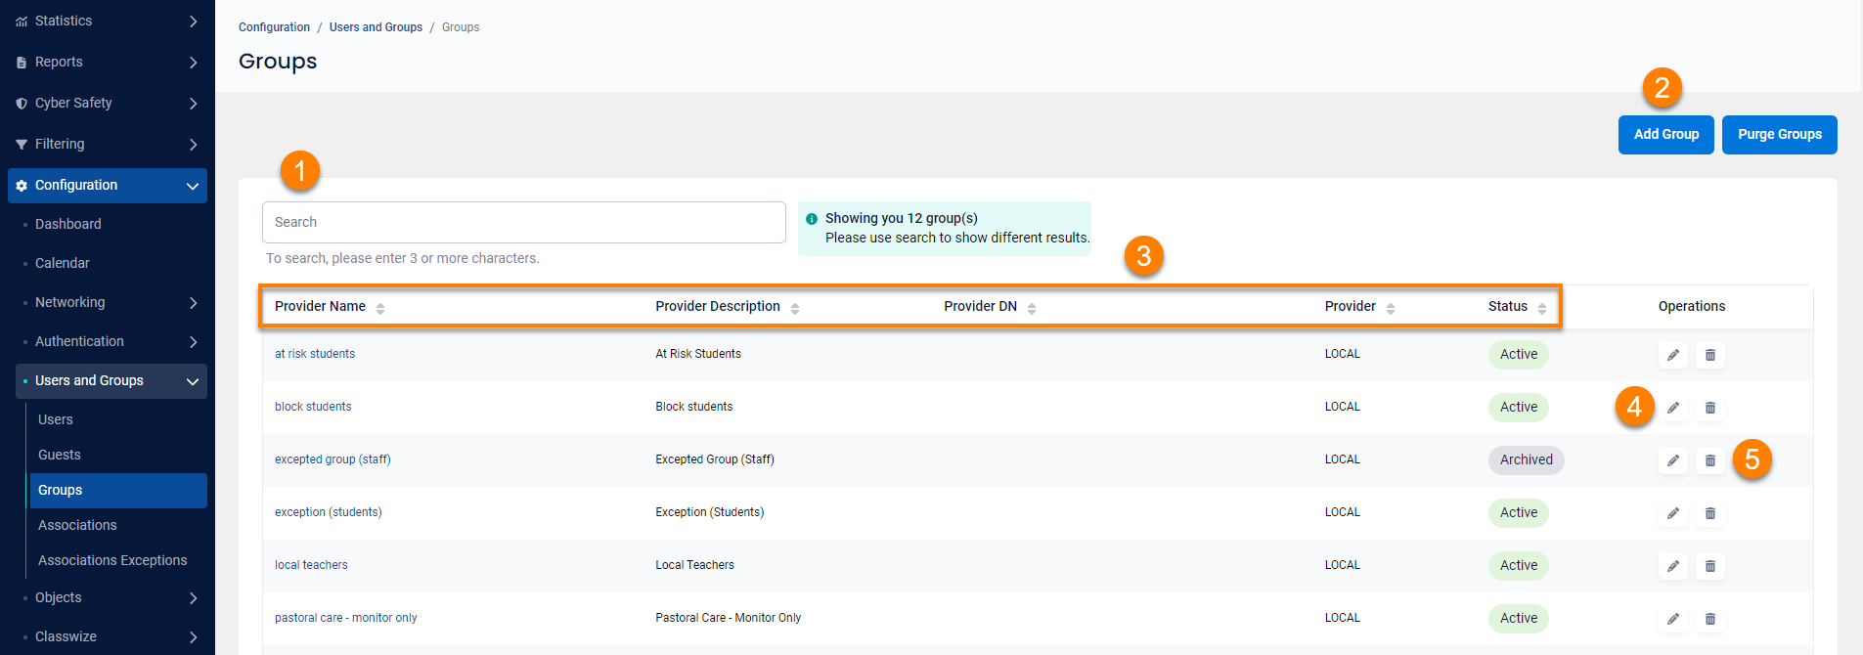Screen dimensions: 1863x655
Task: Go to Users in sidebar
Action: [56, 419]
